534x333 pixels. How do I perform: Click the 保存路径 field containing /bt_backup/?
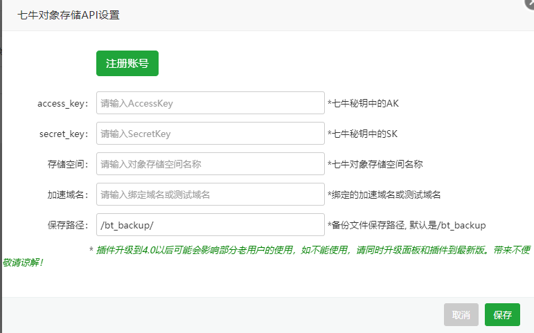(x=211, y=225)
